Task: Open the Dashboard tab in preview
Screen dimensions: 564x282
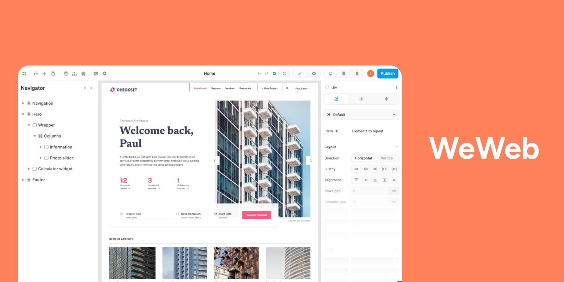Action: point(200,88)
